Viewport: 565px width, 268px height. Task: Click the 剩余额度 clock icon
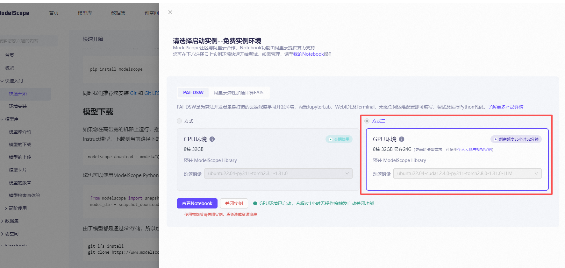(496, 139)
